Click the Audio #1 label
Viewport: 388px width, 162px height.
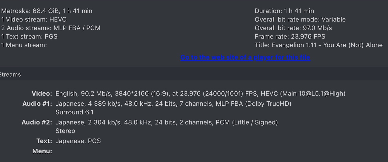pyautogui.click(x=37, y=104)
